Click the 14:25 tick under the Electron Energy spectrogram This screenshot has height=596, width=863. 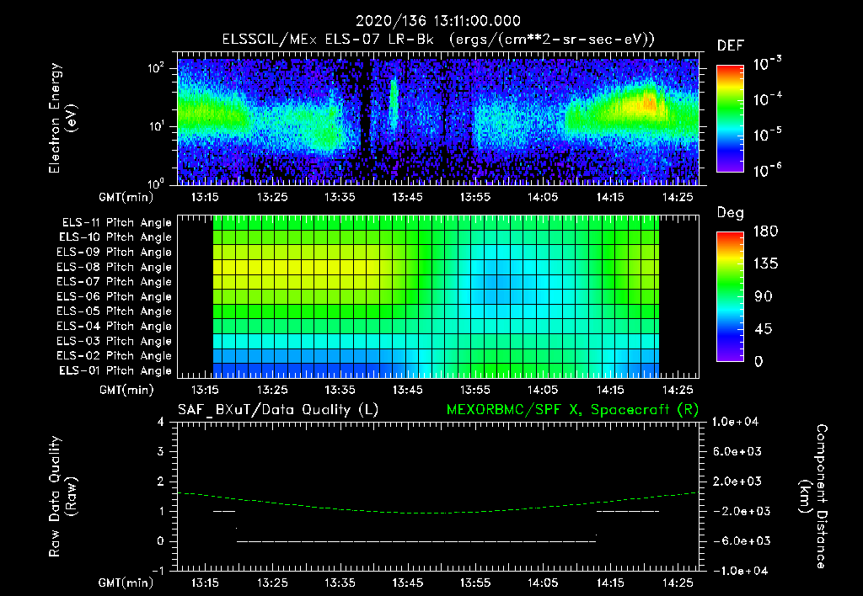(678, 197)
